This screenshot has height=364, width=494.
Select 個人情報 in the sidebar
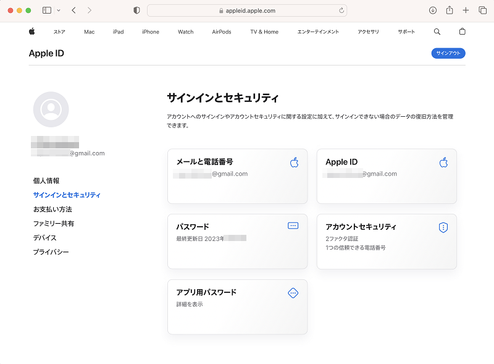click(x=46, y=180)
